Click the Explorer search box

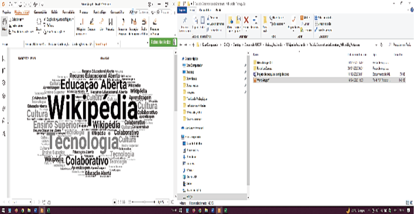coord(401,45)
